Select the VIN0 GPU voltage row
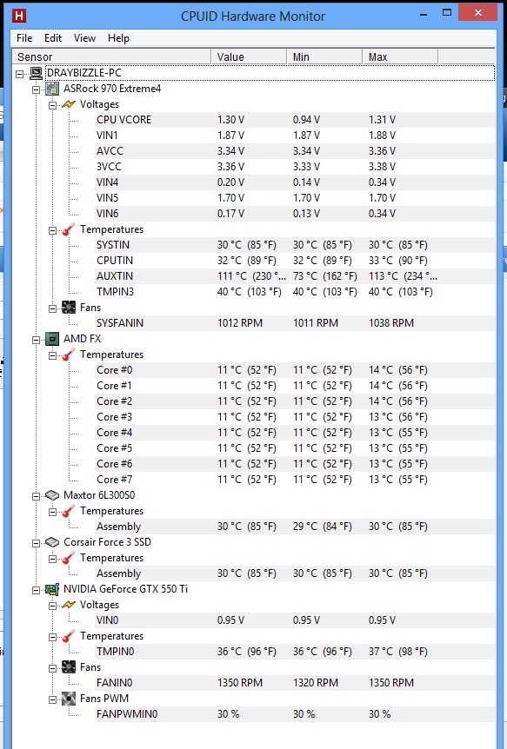Screen dimensions: 507x749 click(x=294, y=620)
